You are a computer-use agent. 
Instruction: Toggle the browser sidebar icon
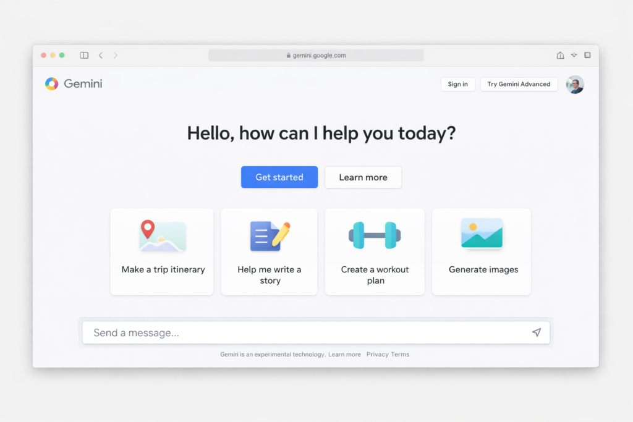click(83, 55)
